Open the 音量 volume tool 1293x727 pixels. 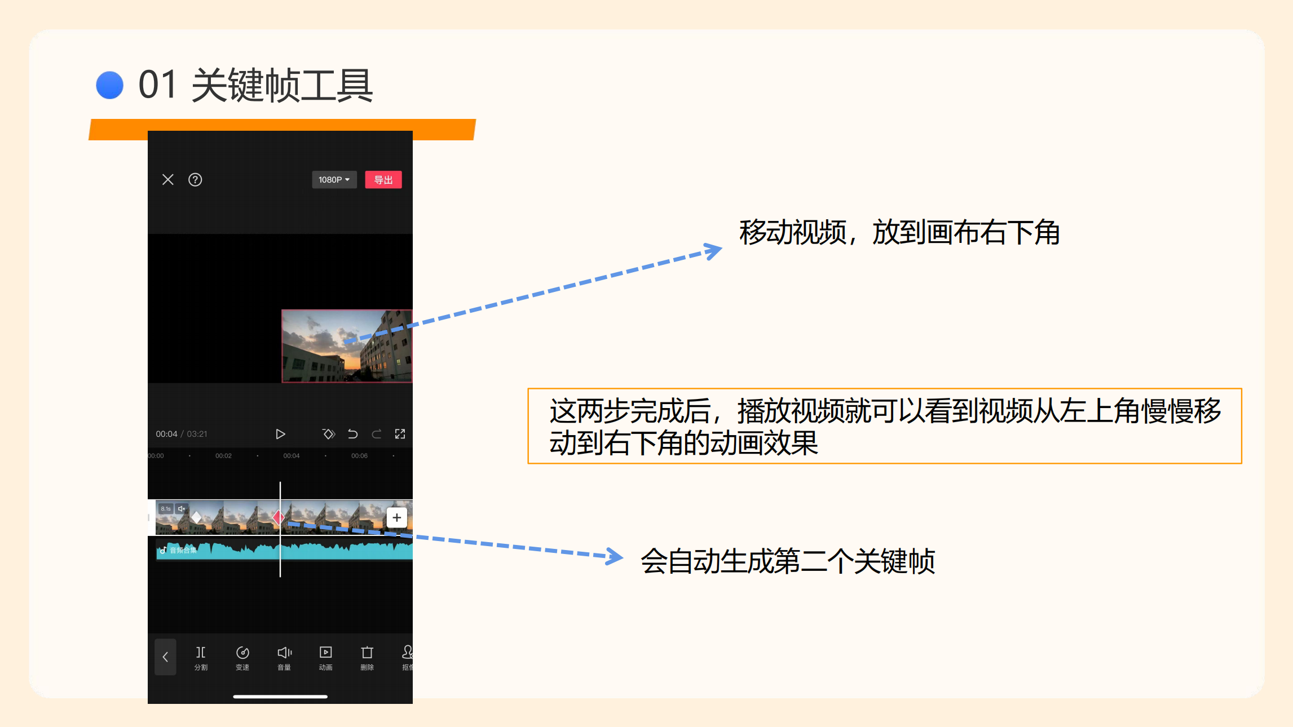coord(284,658)
